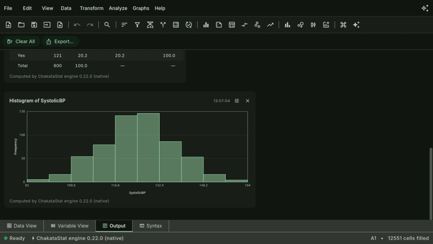This screenshot has height=244, width=433.
Task: Open the File menu
Action: [x=8, y=8]
